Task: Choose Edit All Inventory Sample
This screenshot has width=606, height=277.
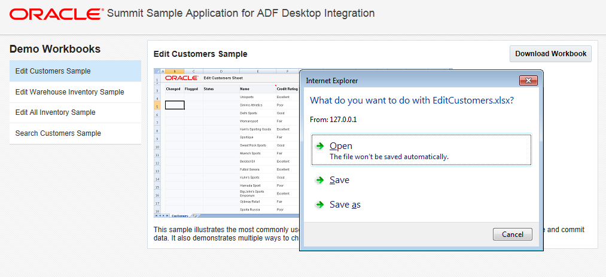Action: (75, 112)
